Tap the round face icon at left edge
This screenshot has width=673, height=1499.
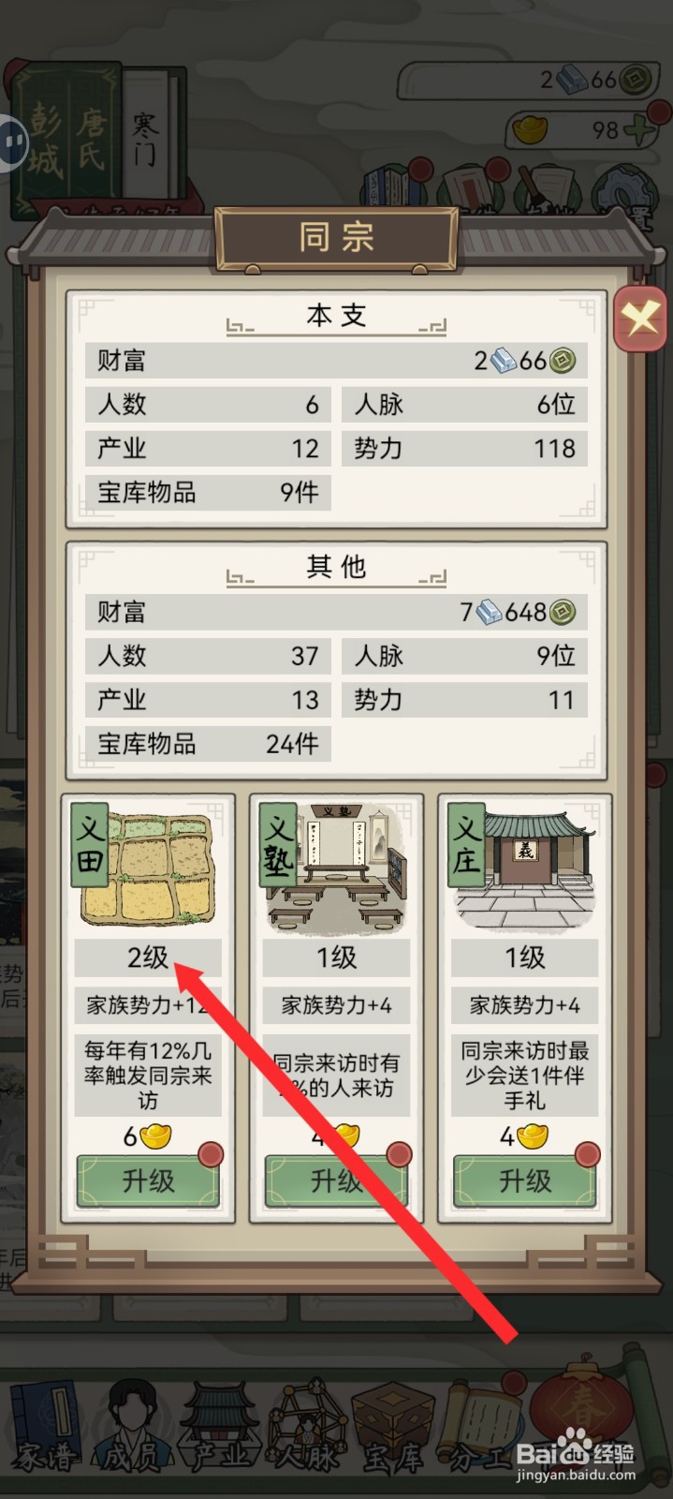(11, 141)
